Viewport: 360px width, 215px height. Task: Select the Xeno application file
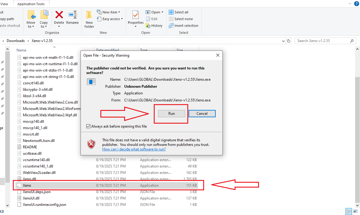pos(107,185)
